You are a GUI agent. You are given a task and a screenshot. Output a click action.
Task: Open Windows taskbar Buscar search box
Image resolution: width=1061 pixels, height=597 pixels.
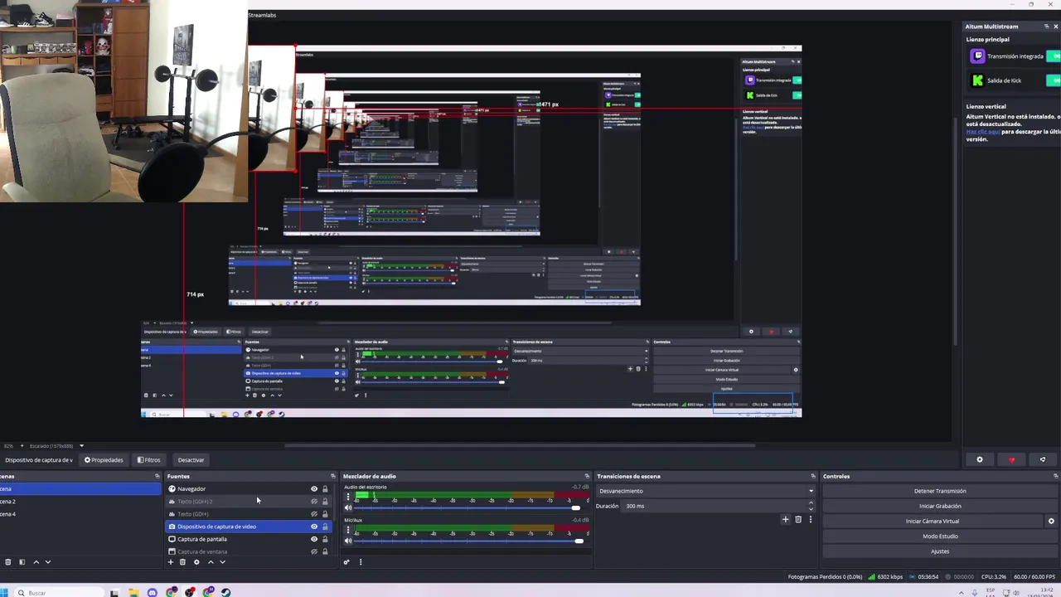(62, 593)
